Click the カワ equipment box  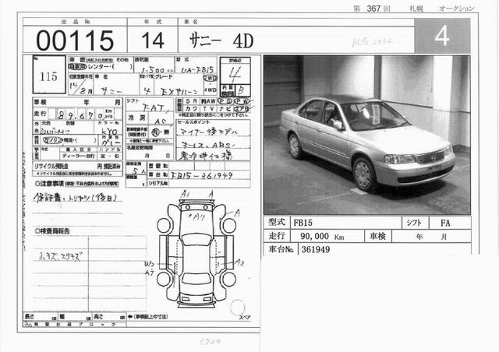click(x=192, y=109)
